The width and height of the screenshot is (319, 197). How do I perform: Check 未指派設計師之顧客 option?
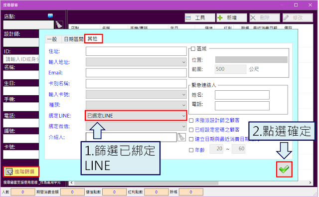pyautogui.click(x=191, y=121)
